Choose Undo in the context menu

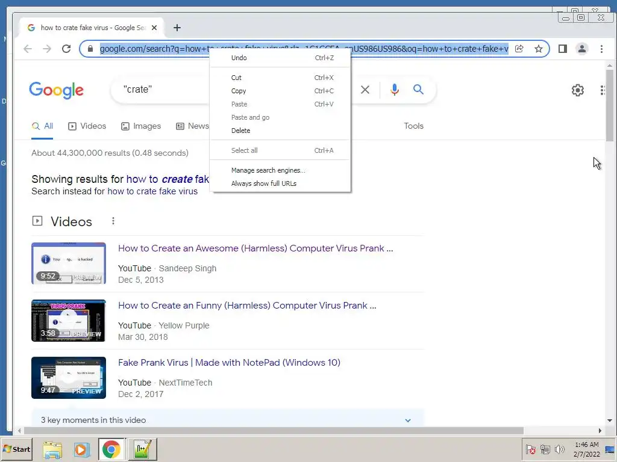pos(280,58)
